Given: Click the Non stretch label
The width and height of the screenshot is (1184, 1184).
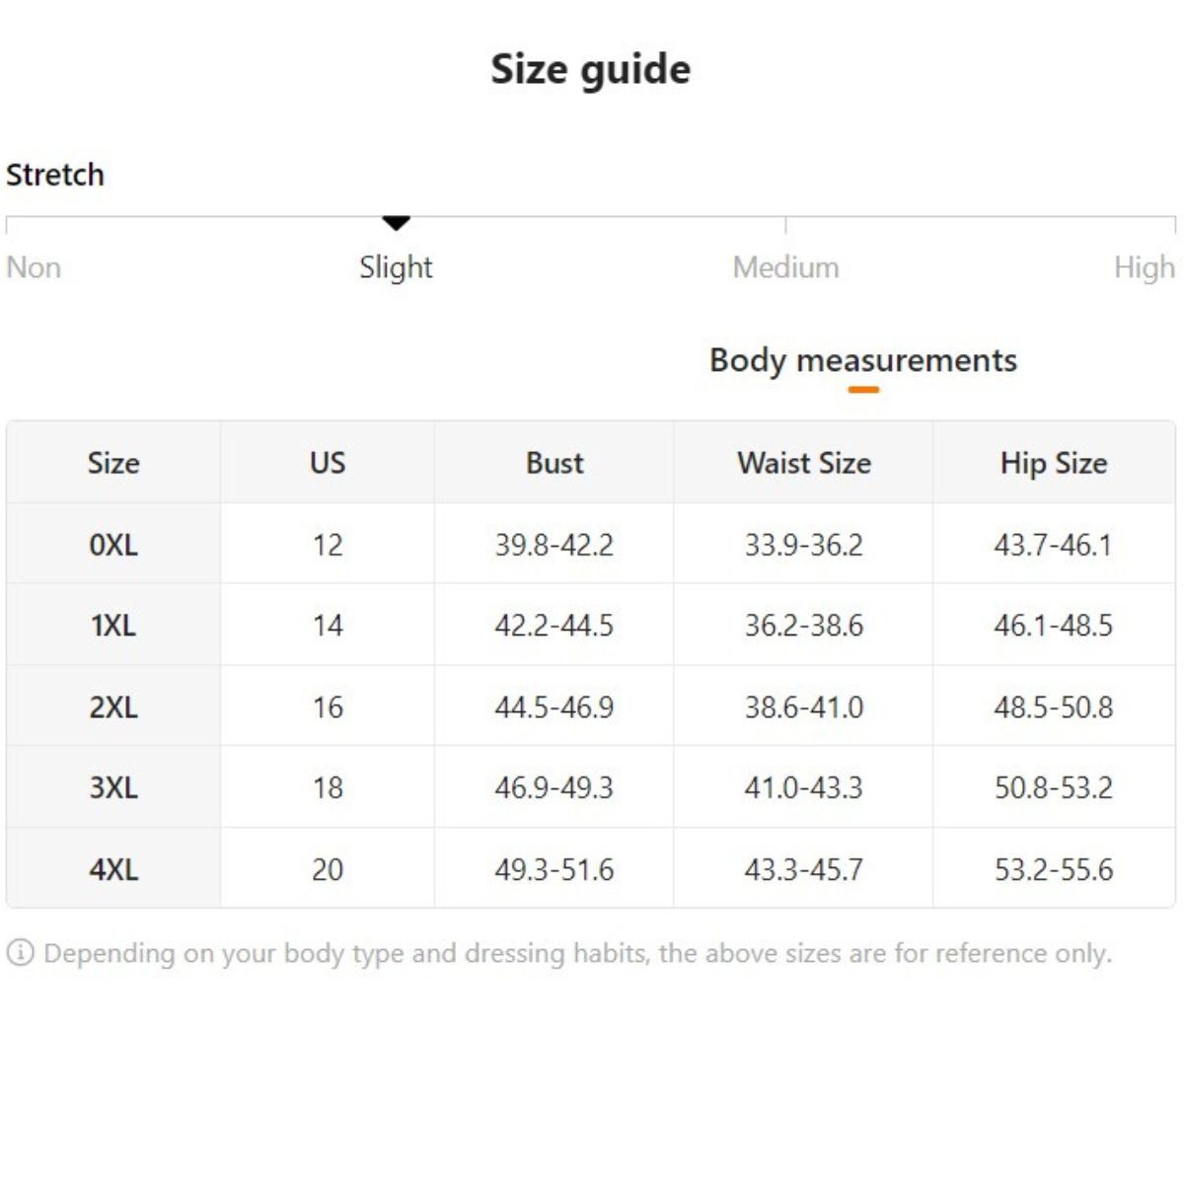Looking at the screenshot, I should pos(34,267).
